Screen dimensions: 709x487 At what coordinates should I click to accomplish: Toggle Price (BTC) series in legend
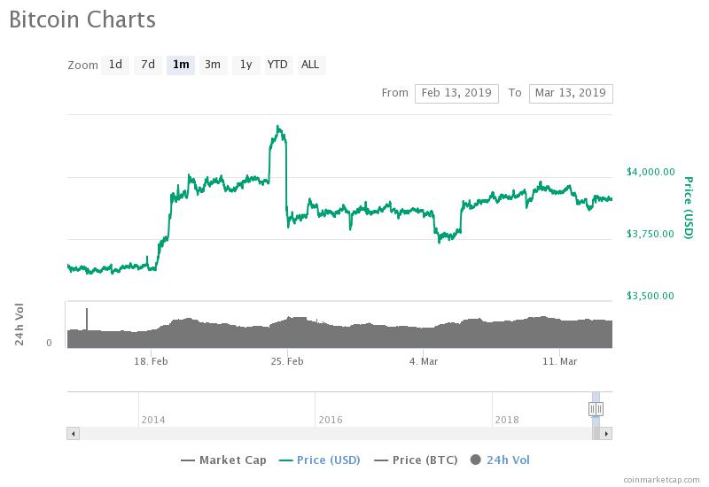pos(417,460)
